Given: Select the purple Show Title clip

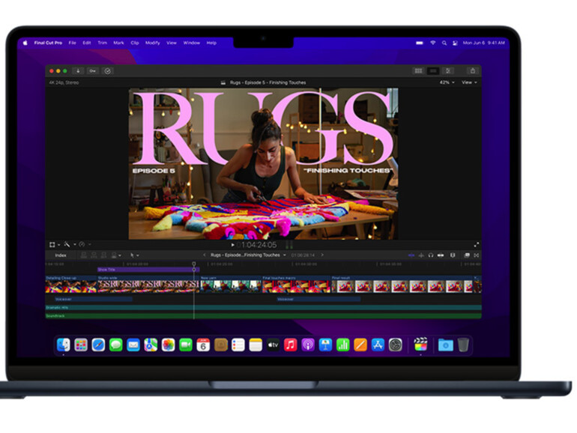Looking at the screenshot, I should (x=148, y=270).
